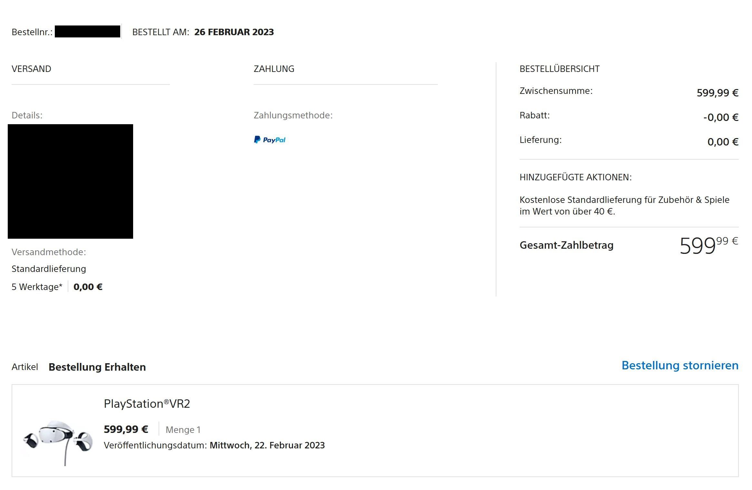This screenshot has height=490, width=752.
Task: Click the Rabatt label
Action: click(534, 115)
